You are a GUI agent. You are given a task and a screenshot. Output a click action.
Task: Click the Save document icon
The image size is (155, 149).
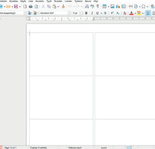pyautogui.click(x=16, y=6)
